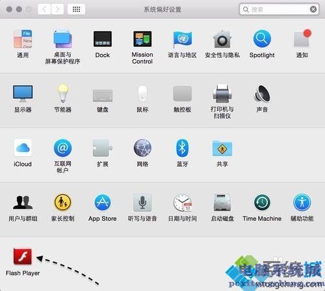Image resolution: width=325 pixels, height=291 pixels.
Task: Show all preferences via grid button
Action: [76, 9]
